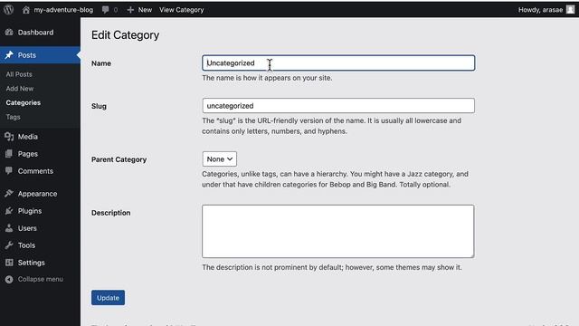Image resolution: width=579 pixels, height=326 pixels.
Task: Click the Description field label
Action: coord(110,213)
